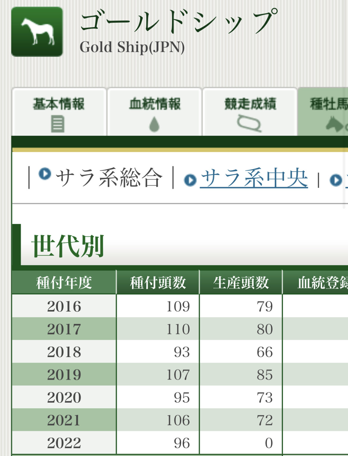Screen dimensions: 348x456
Task: Open the 基本情報 tab
Action: [59, 112]
